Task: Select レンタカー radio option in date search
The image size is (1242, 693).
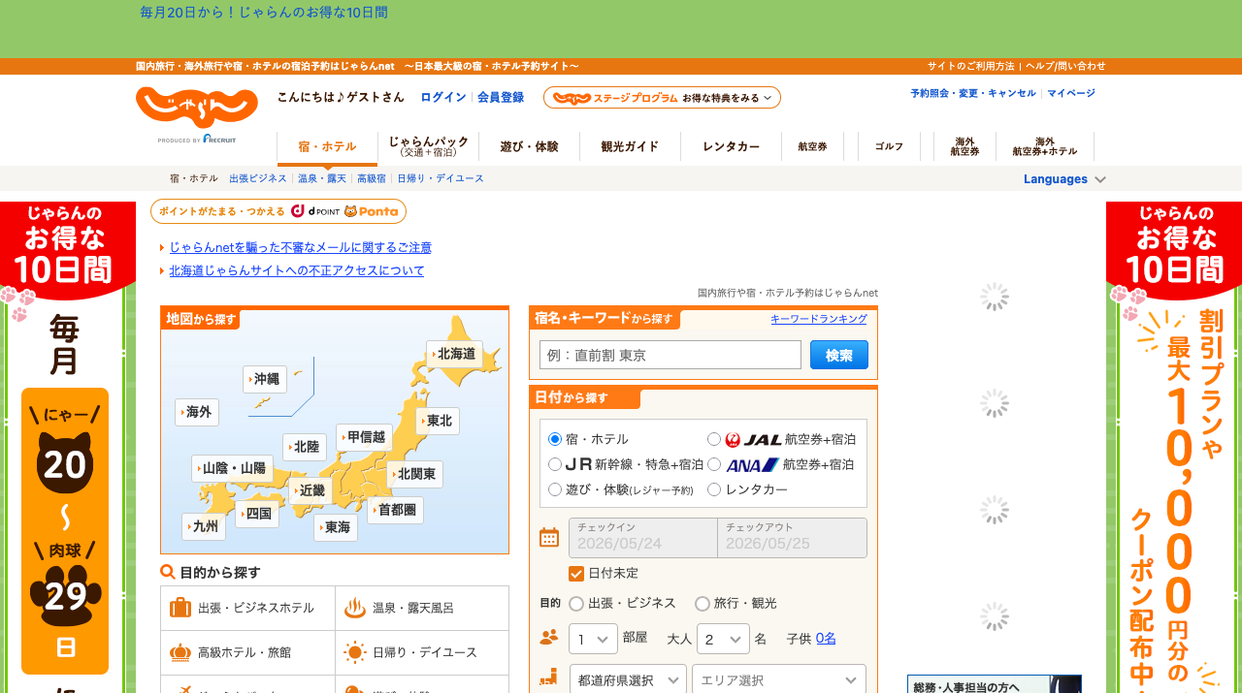Action: coord(714,489)
